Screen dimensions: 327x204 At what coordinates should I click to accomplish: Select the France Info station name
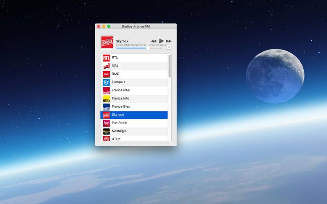click(x=120, y=98)
